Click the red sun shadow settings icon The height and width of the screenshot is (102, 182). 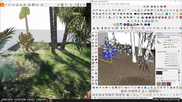click(132, 28)
